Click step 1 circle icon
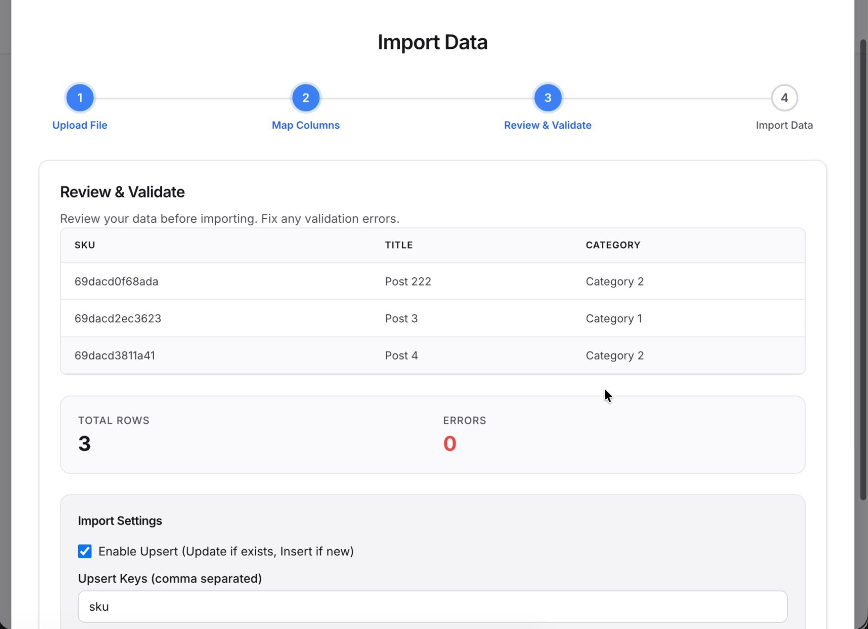 [x=80, y=98]
